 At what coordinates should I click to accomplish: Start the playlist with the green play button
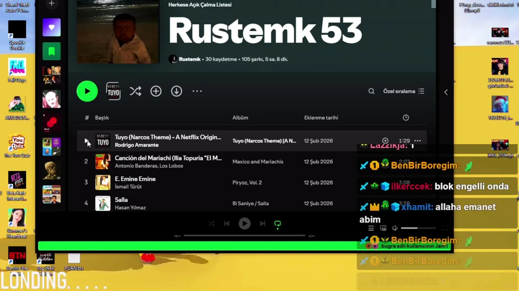[x=87, y=91]
